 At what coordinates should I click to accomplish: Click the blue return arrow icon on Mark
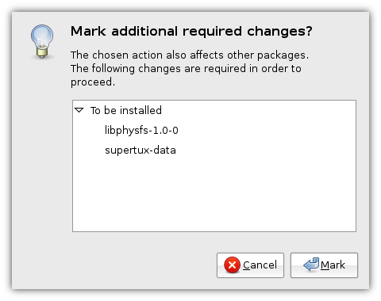click(311, 265)
